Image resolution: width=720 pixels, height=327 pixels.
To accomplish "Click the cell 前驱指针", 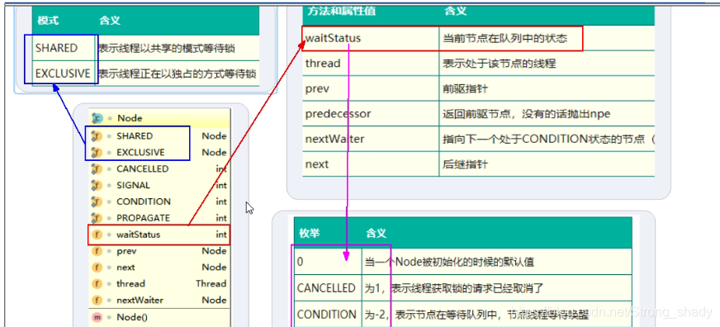I will click(x=547, y=88).
